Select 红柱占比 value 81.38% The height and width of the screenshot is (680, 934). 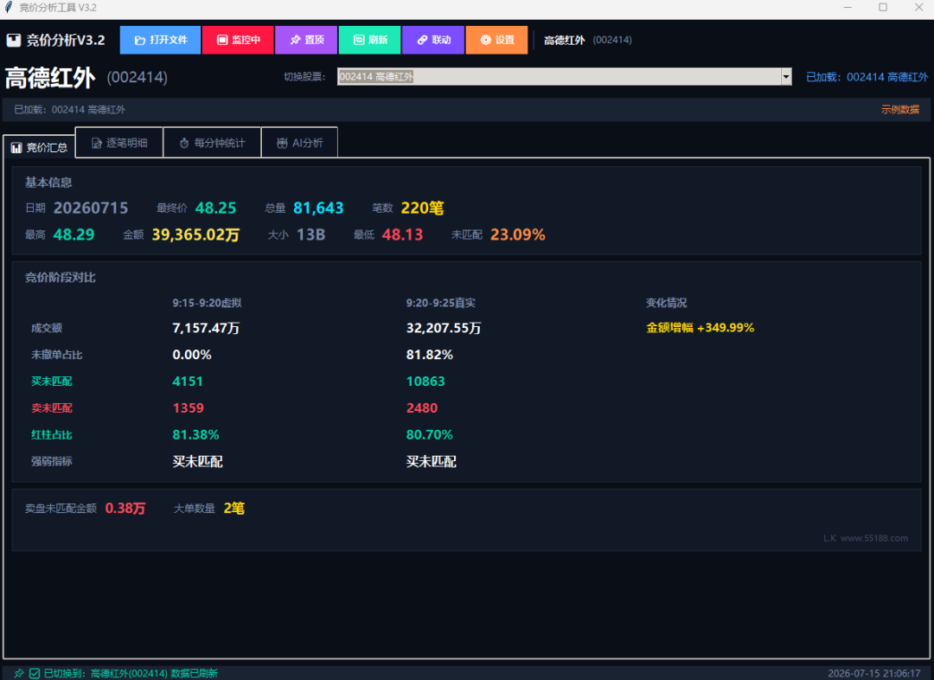(196, 435)
